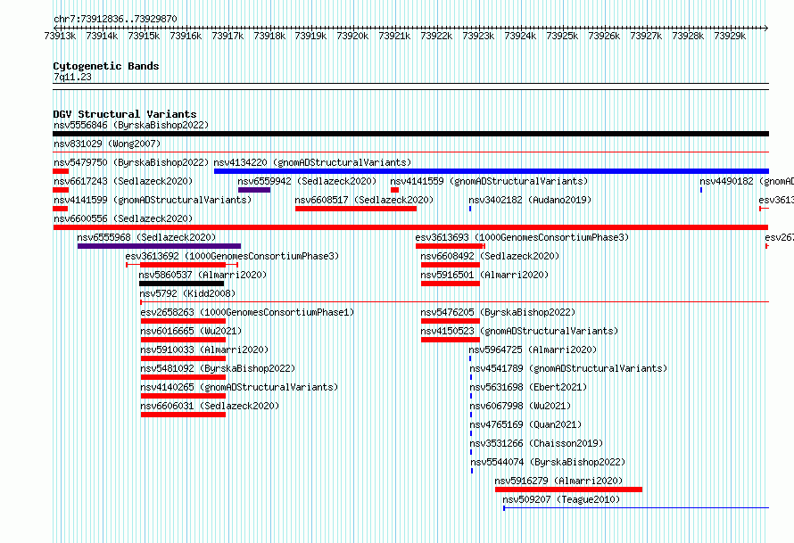Open the nsv831029 (Wong2007) variant label
Image resolution: width=794 pixels, height=543 pixels.
tap(107, 144)
